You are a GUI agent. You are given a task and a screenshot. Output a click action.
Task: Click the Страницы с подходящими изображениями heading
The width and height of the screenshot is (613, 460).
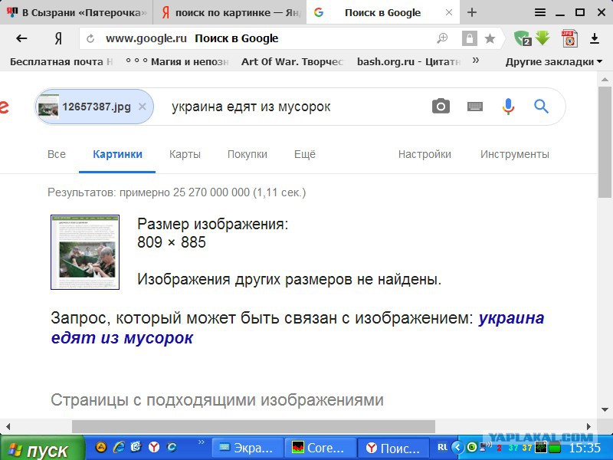point(217,399)
